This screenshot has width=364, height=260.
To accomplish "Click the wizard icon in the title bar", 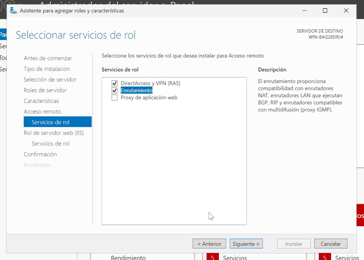I will point(14,11).
